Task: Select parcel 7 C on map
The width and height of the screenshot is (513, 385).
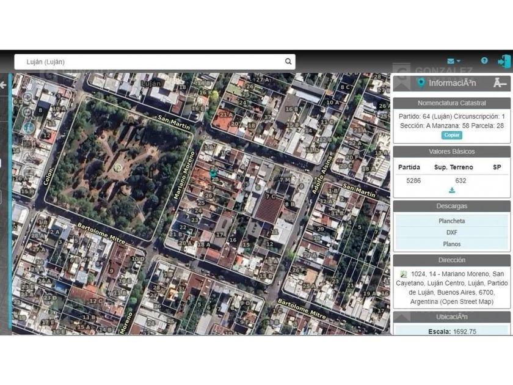Action: [271, 196]
